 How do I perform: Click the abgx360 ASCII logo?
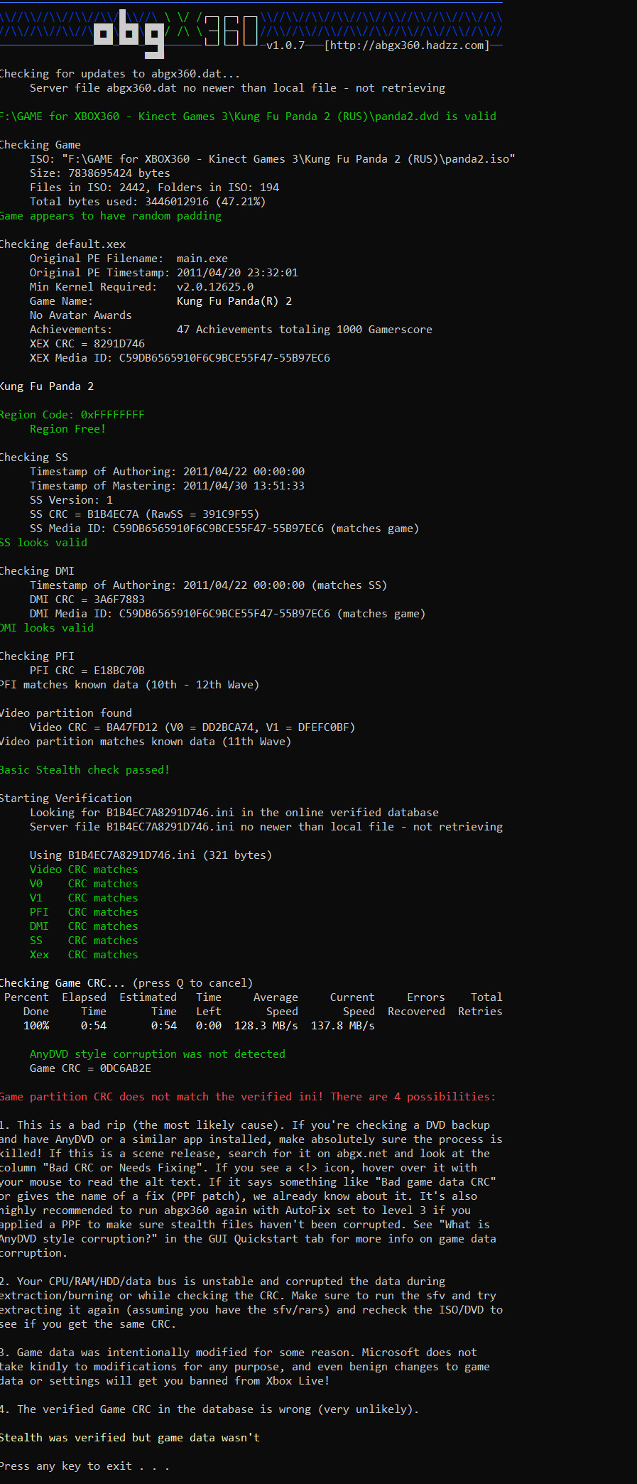176,33
